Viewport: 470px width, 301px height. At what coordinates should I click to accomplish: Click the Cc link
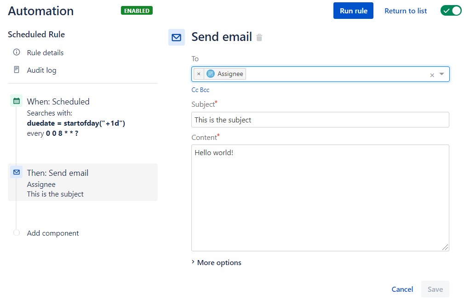tap(195, 90)
